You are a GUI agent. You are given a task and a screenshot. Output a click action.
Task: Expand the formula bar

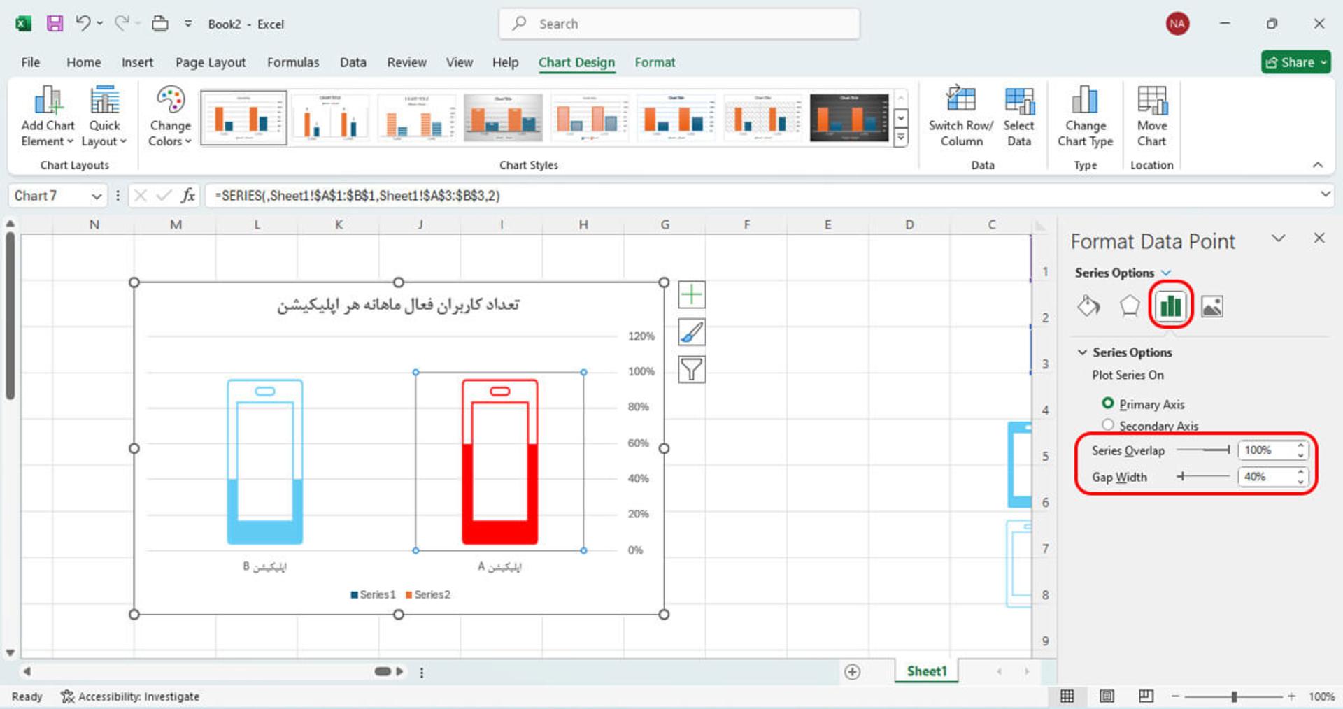tap(1325, 194)
